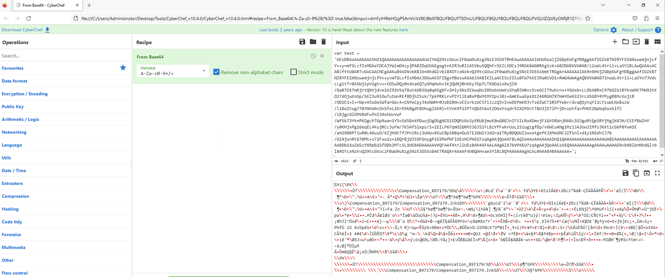This screenshot has height=277, width=665.
Task: Toggle Remove non-alphabet chars checkbox
Action: point(217,72)
